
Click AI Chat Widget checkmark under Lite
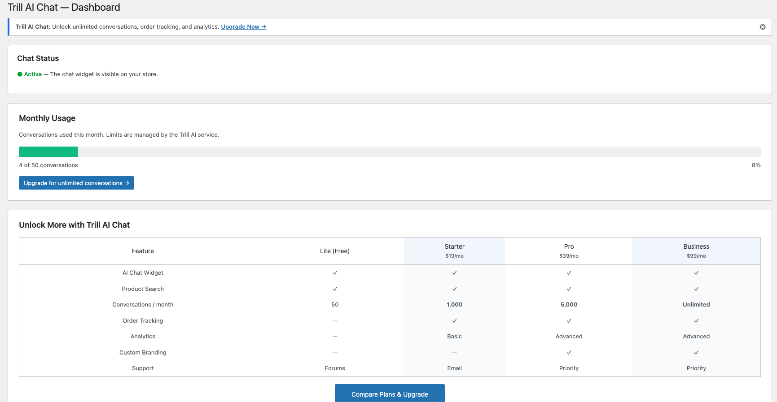click(335, 273)
